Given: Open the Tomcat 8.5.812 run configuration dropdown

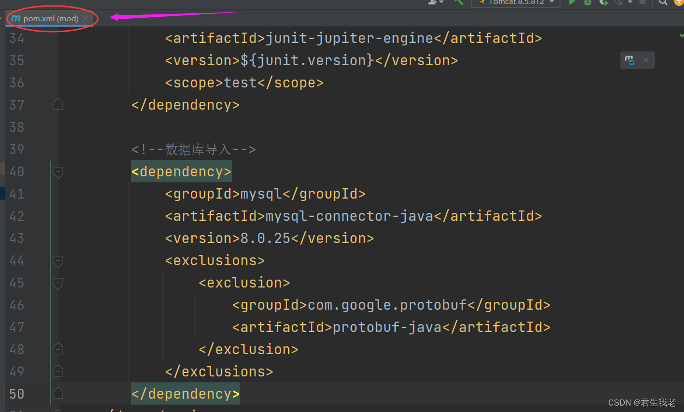Looking at the screenshot, I should click(x=515, y=2).
